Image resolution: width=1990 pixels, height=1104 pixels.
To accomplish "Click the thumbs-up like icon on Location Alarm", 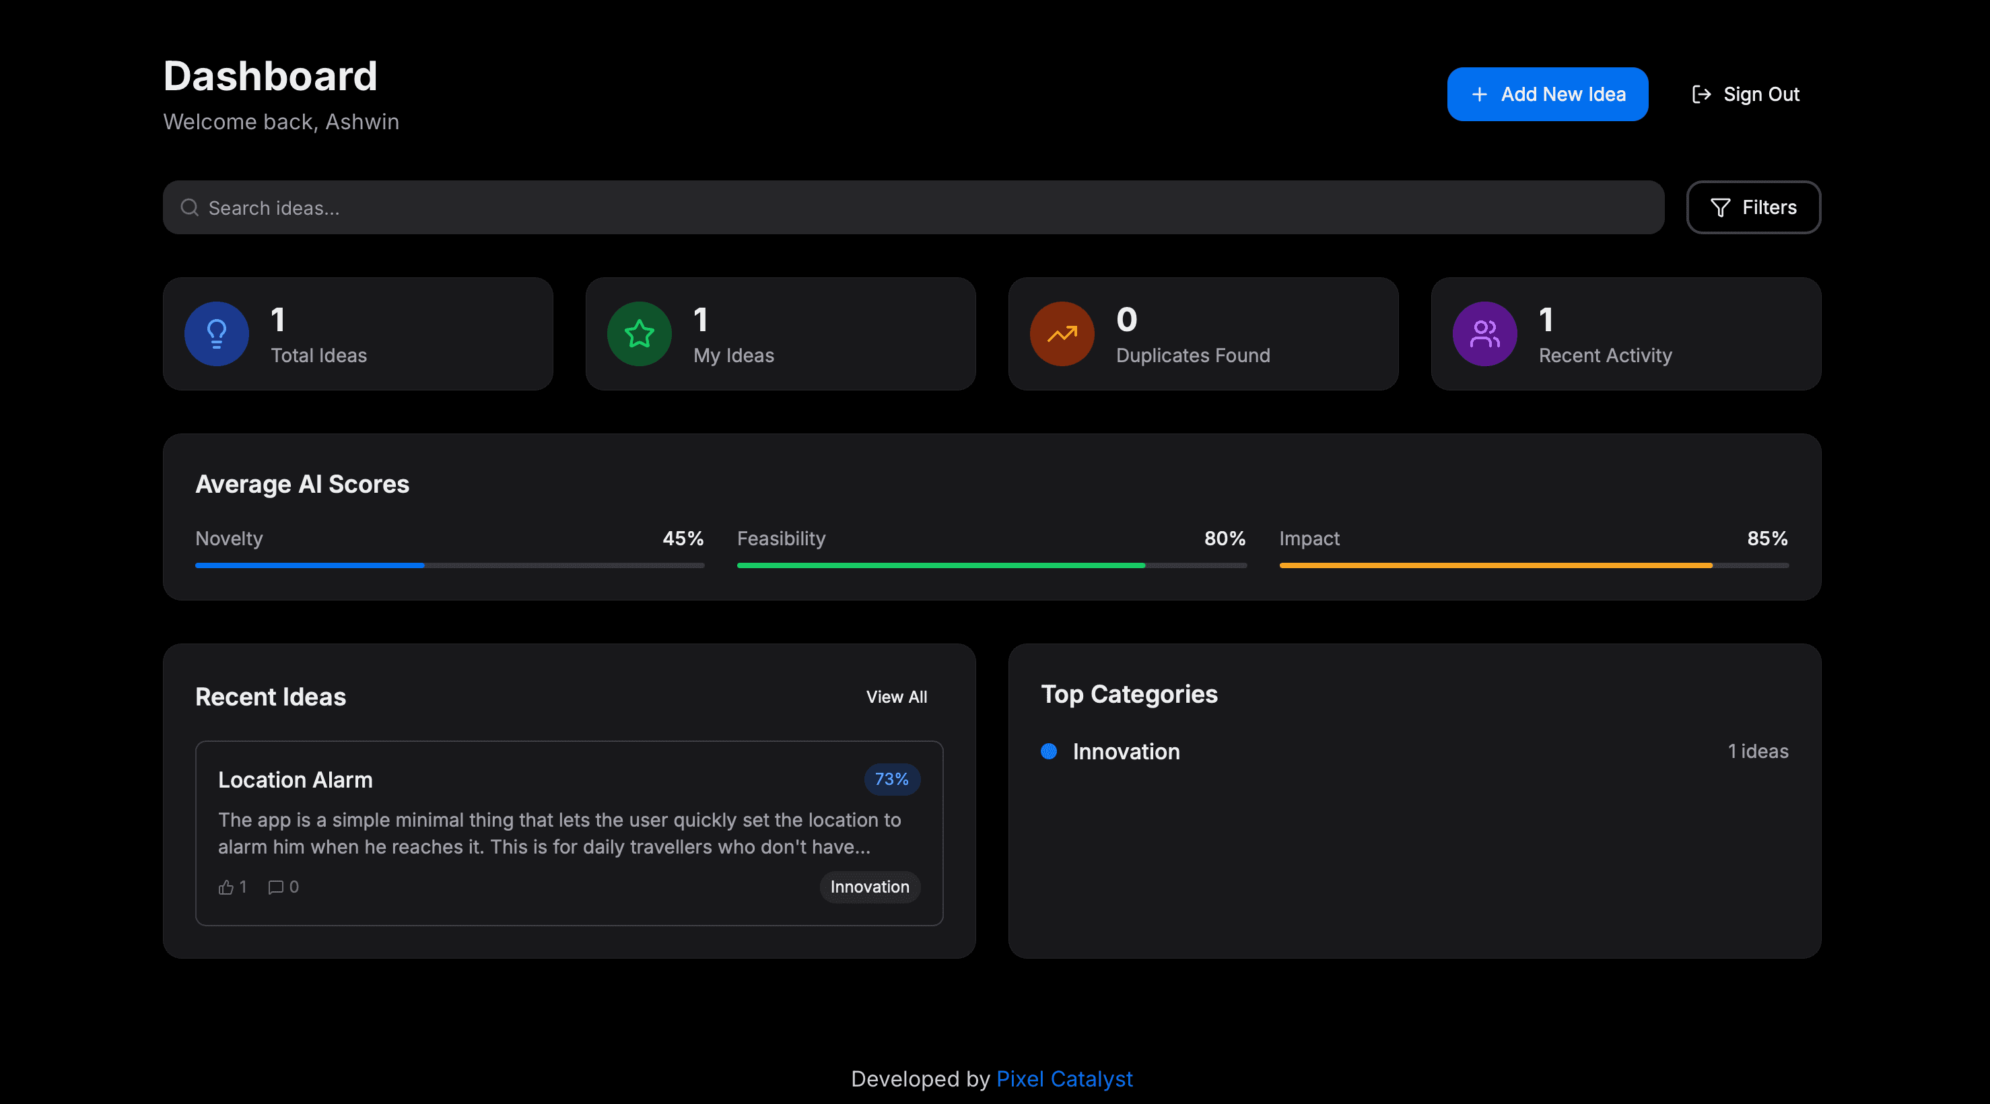I will [x=226, y=888].
